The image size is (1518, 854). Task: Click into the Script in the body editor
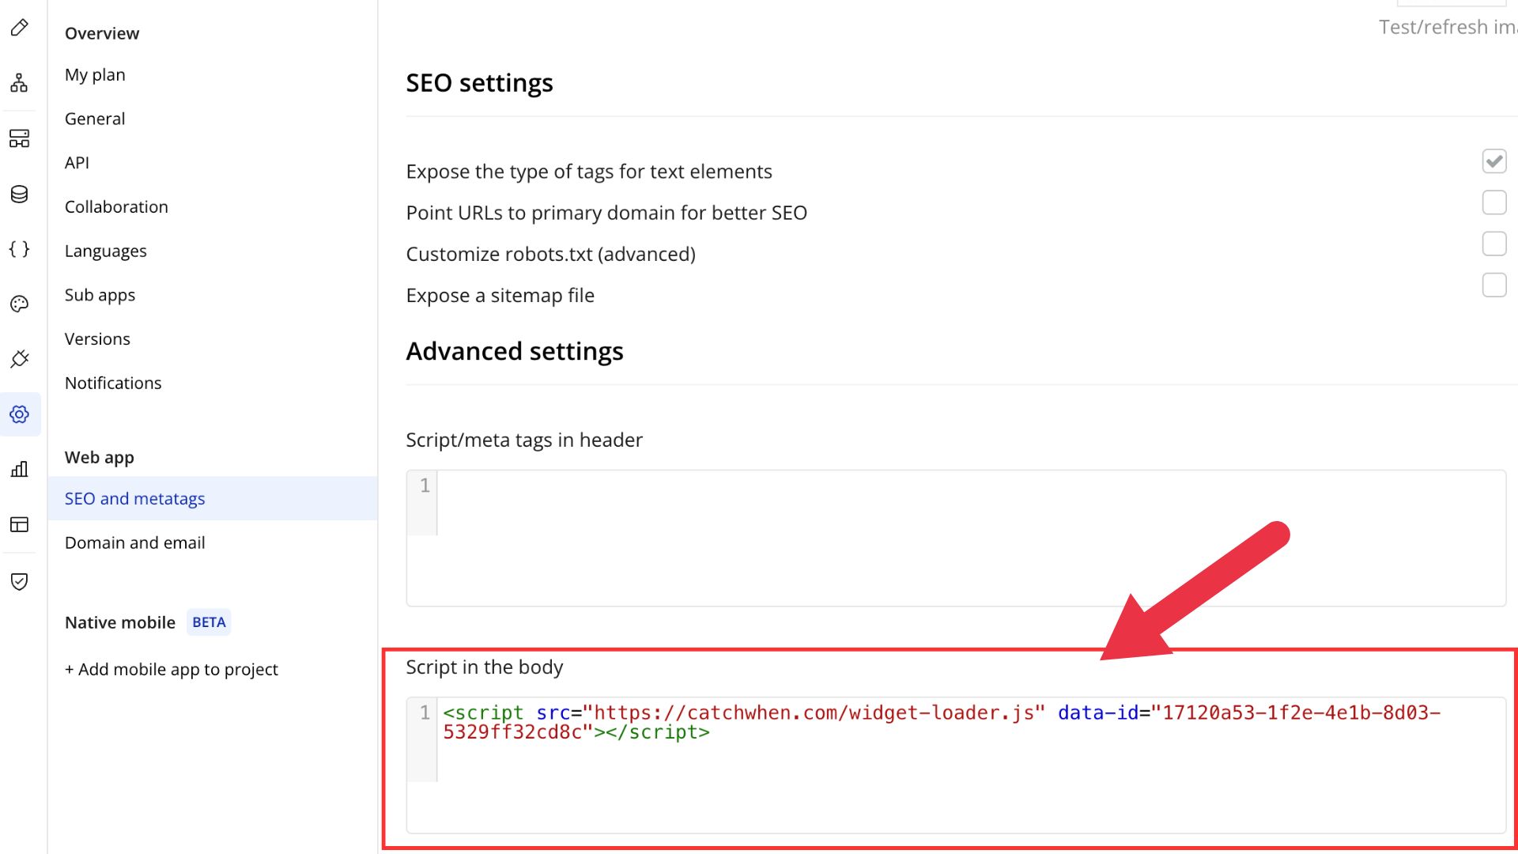pos(956,765)
